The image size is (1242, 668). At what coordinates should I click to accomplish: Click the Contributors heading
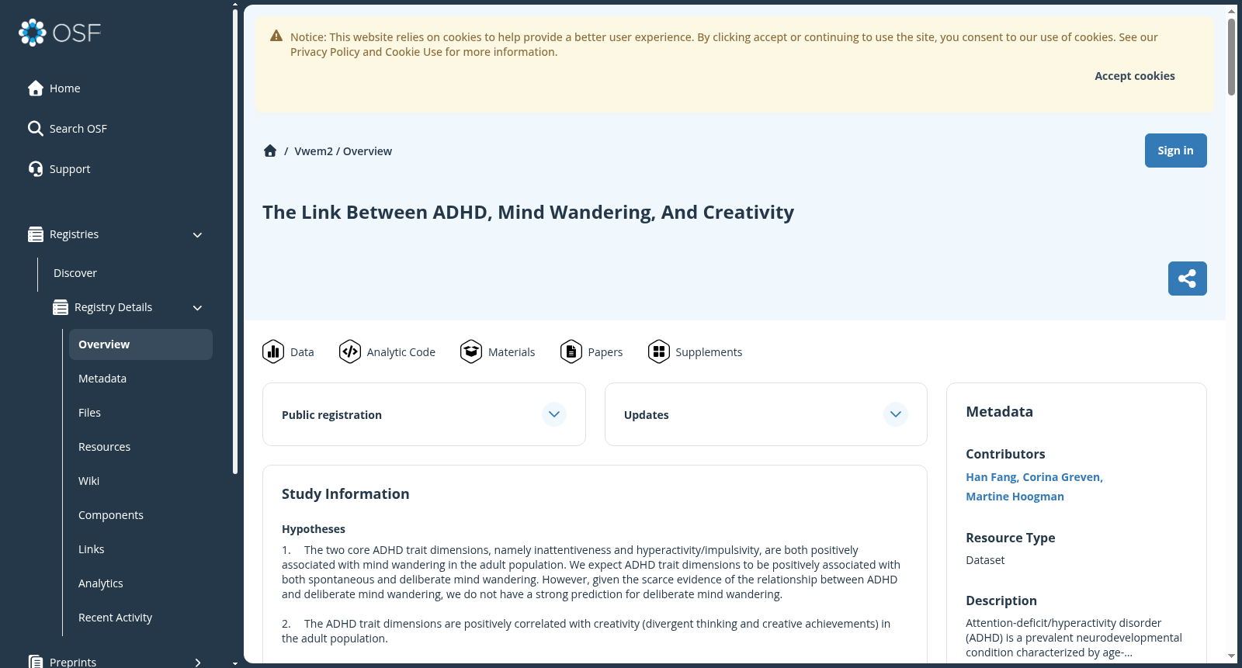click(1005, 454)
